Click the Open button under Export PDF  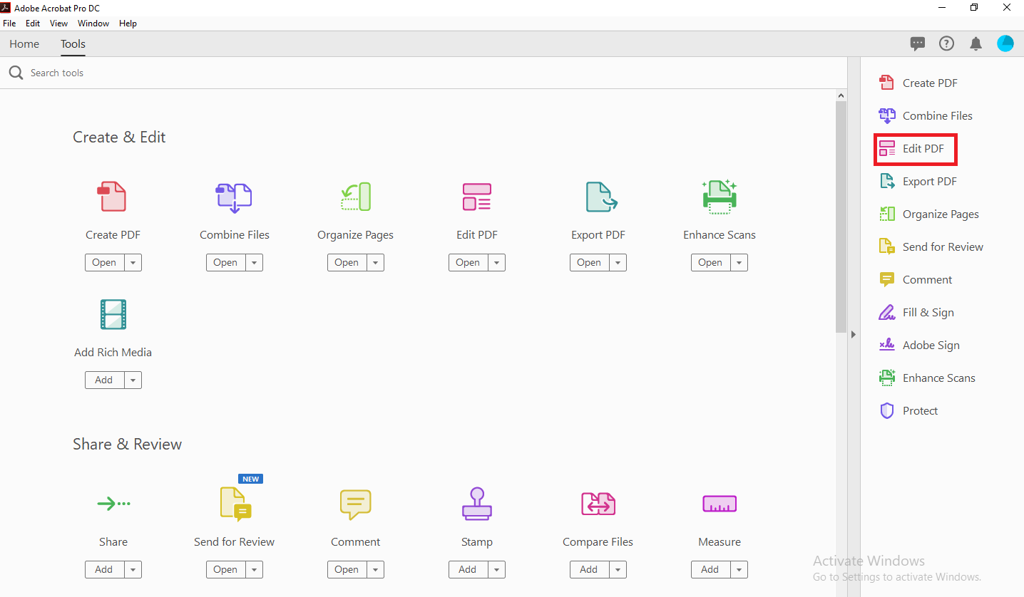click(x=589, y=262)
